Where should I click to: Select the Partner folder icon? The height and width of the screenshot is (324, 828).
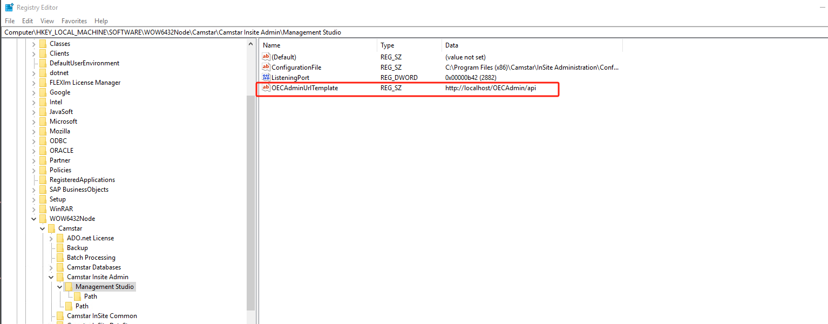(x=43, y=160)
